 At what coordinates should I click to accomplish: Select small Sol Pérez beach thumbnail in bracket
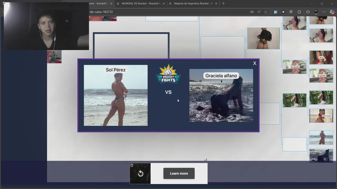pyautogui.click(x=321, y=138)
